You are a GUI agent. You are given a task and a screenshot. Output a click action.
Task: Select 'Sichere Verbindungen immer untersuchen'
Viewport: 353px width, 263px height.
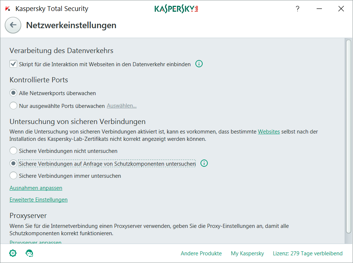[13, 176]
